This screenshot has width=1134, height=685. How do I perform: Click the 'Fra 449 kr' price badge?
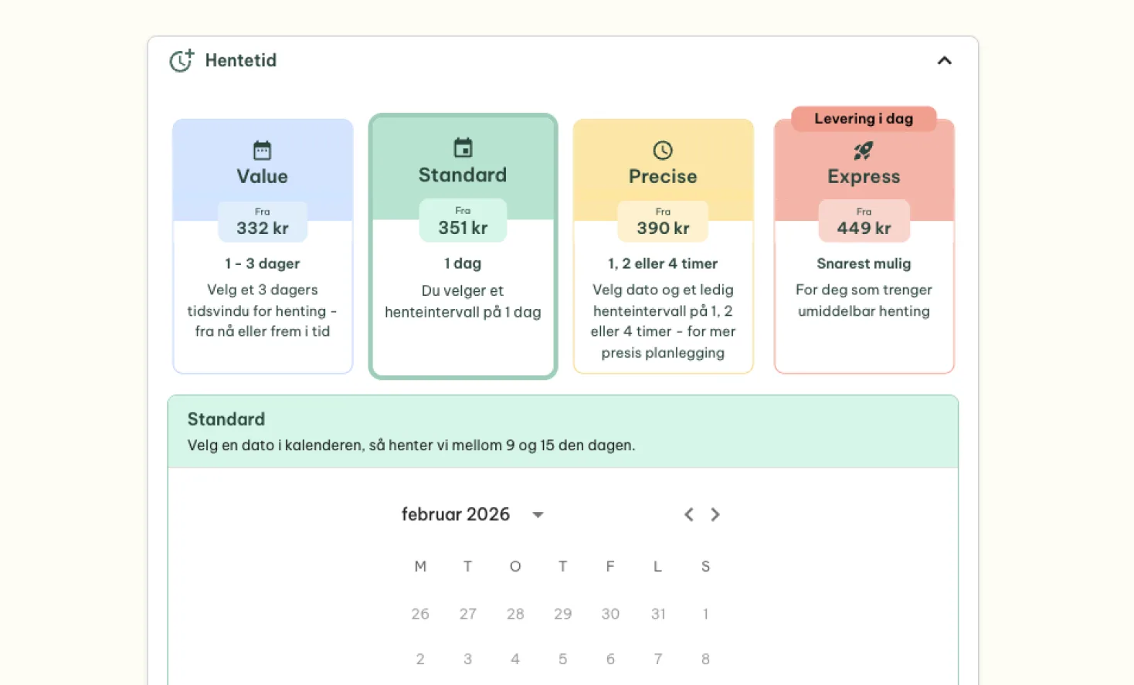click(x=863, y=221)
